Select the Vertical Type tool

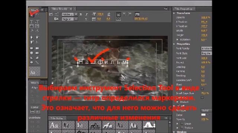click(37, 21)
